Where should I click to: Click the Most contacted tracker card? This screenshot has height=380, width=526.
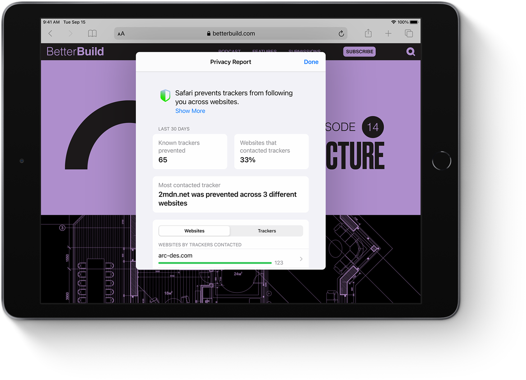pyautogui.click(x=231, y=194)
